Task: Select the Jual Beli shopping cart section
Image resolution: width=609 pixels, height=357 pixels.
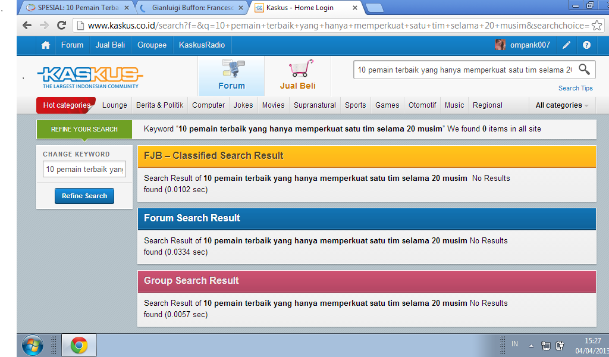Action: coord(298,76)
